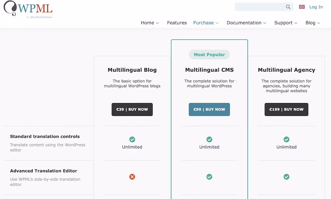Click Unlimited under Multilingual Blog
This screenshot has height=199, width=331.
(x=132, y=147)
